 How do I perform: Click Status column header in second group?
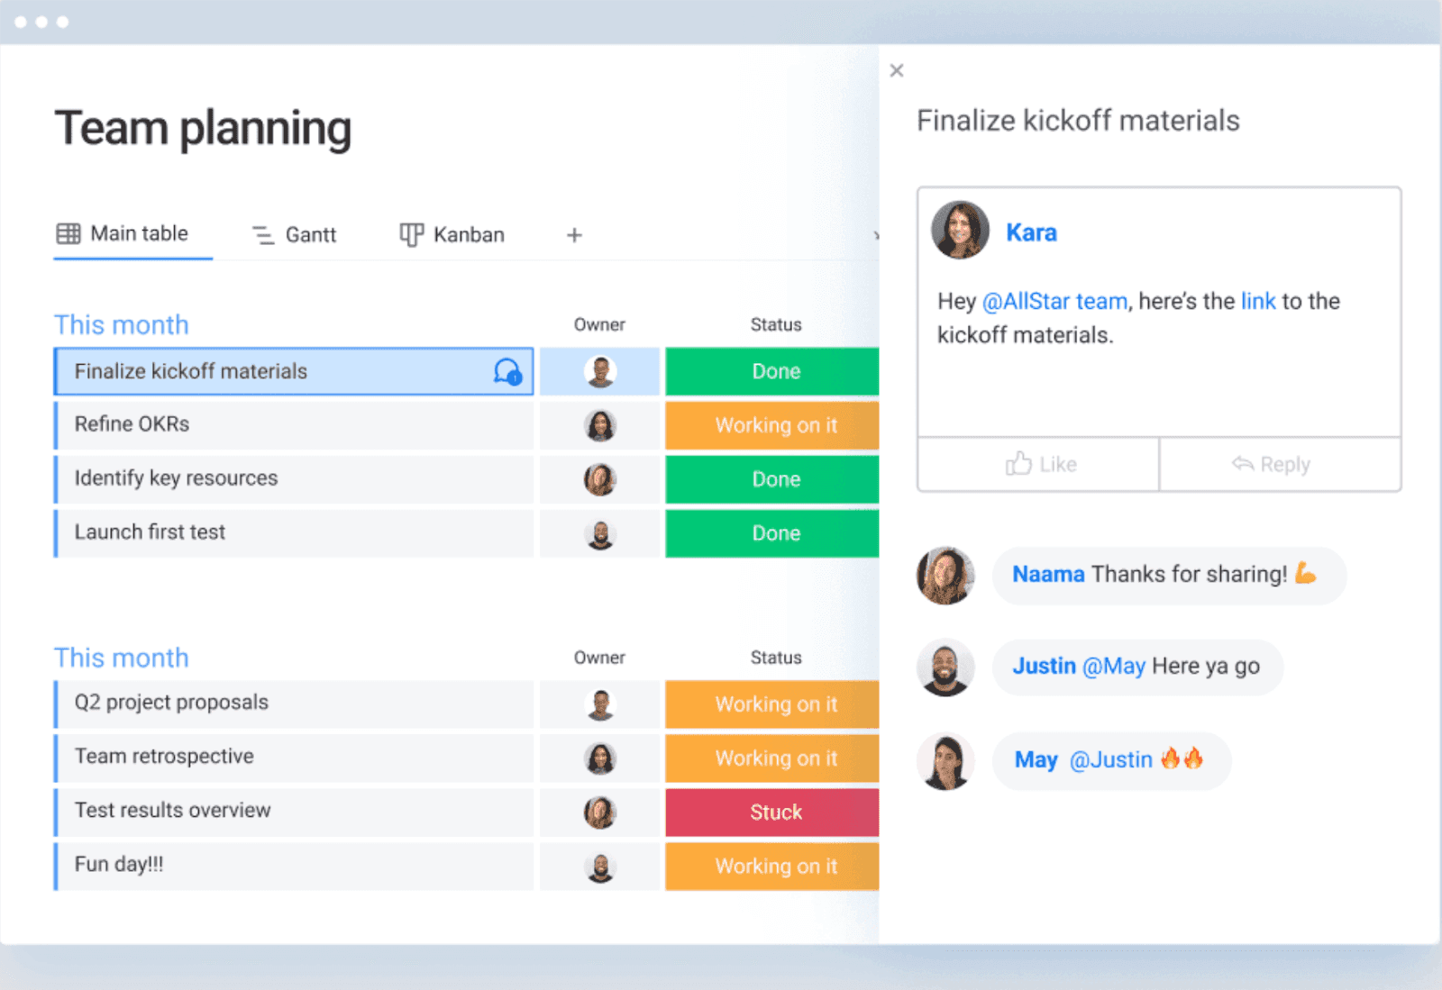(776, 658)
